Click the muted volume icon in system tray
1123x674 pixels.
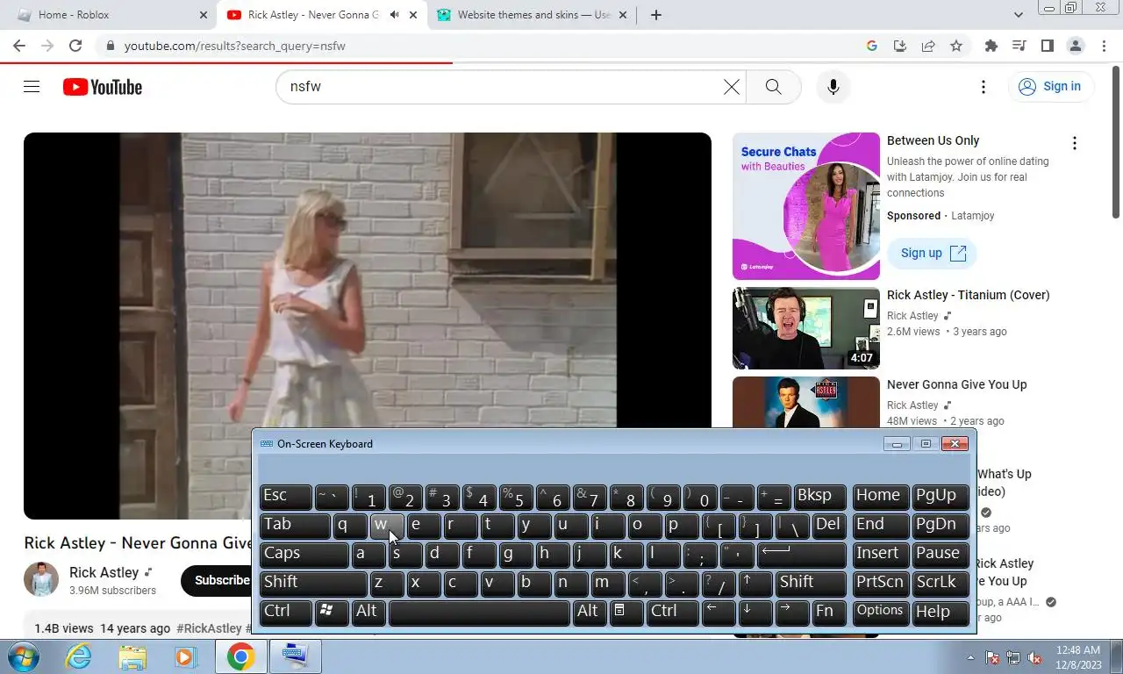[1034, 657]
